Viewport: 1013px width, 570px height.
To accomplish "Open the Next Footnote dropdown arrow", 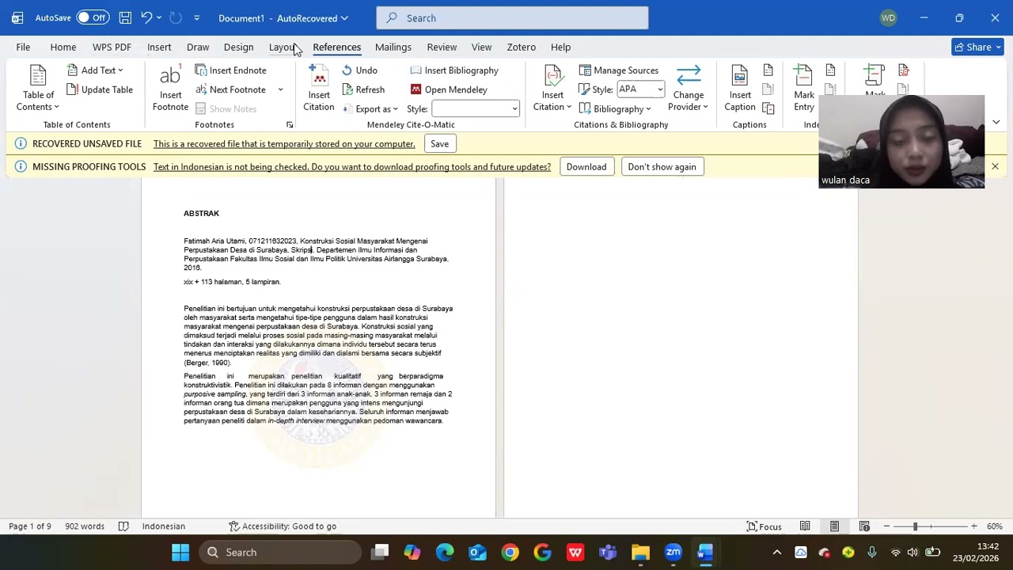I will (x=280, y=89).
